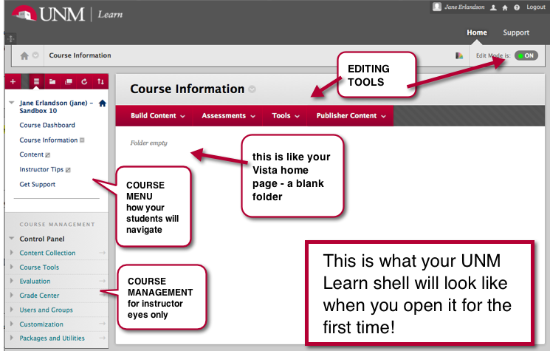The image size is (550, 351).
Task: Click the reorder arrows icon in course menu
Action: click(101, 81)
